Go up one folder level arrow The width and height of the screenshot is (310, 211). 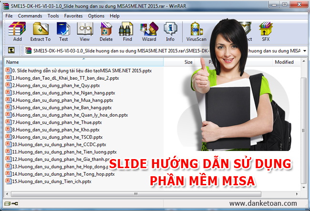click(11, 50)
